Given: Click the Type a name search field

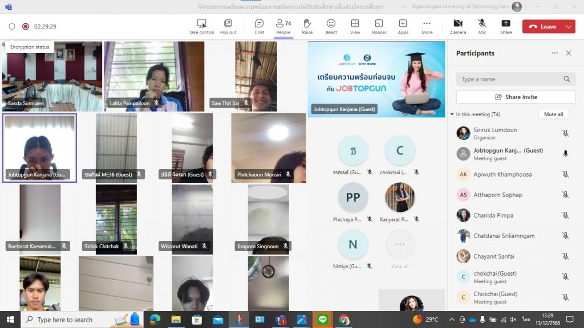Looking at the screenshot, I should click(x=509, y=79).
